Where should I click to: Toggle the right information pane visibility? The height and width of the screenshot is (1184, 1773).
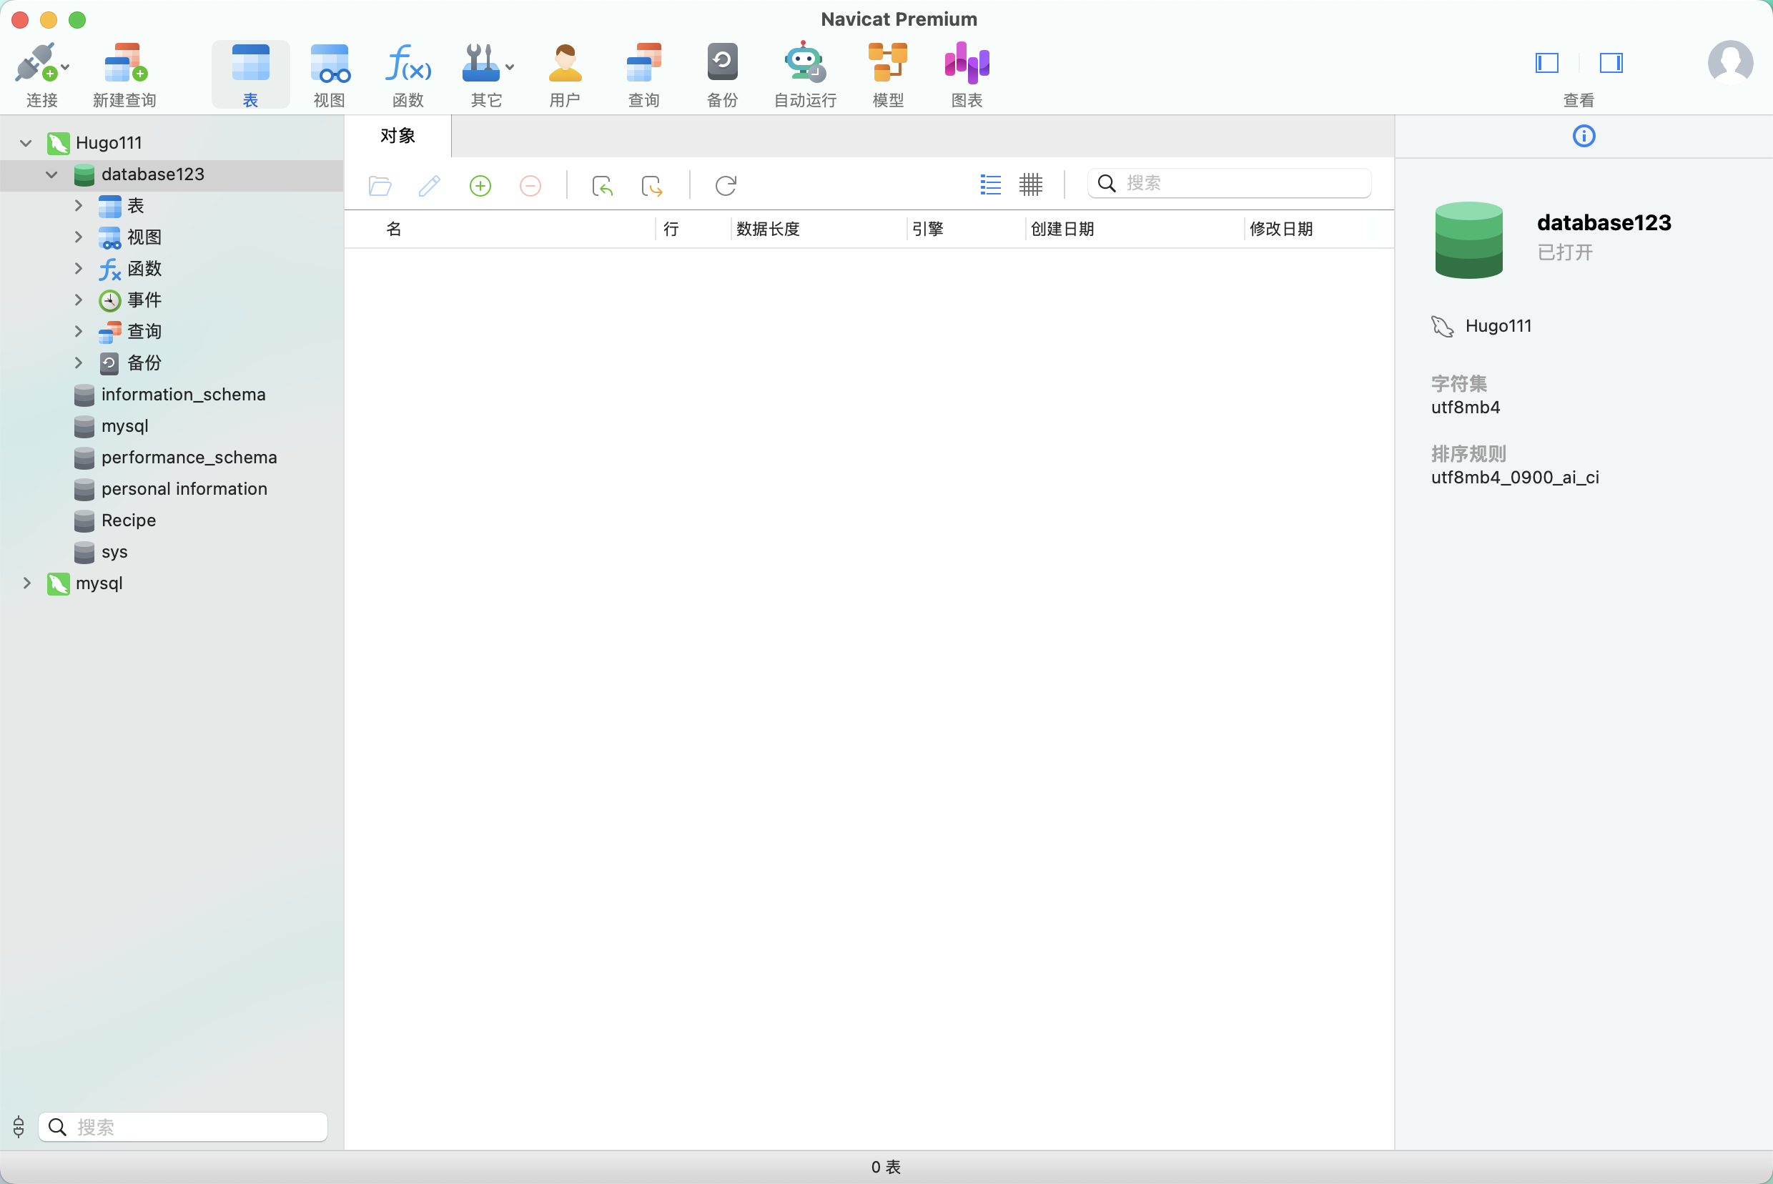pyautogui.click(x=1610, y=63)
